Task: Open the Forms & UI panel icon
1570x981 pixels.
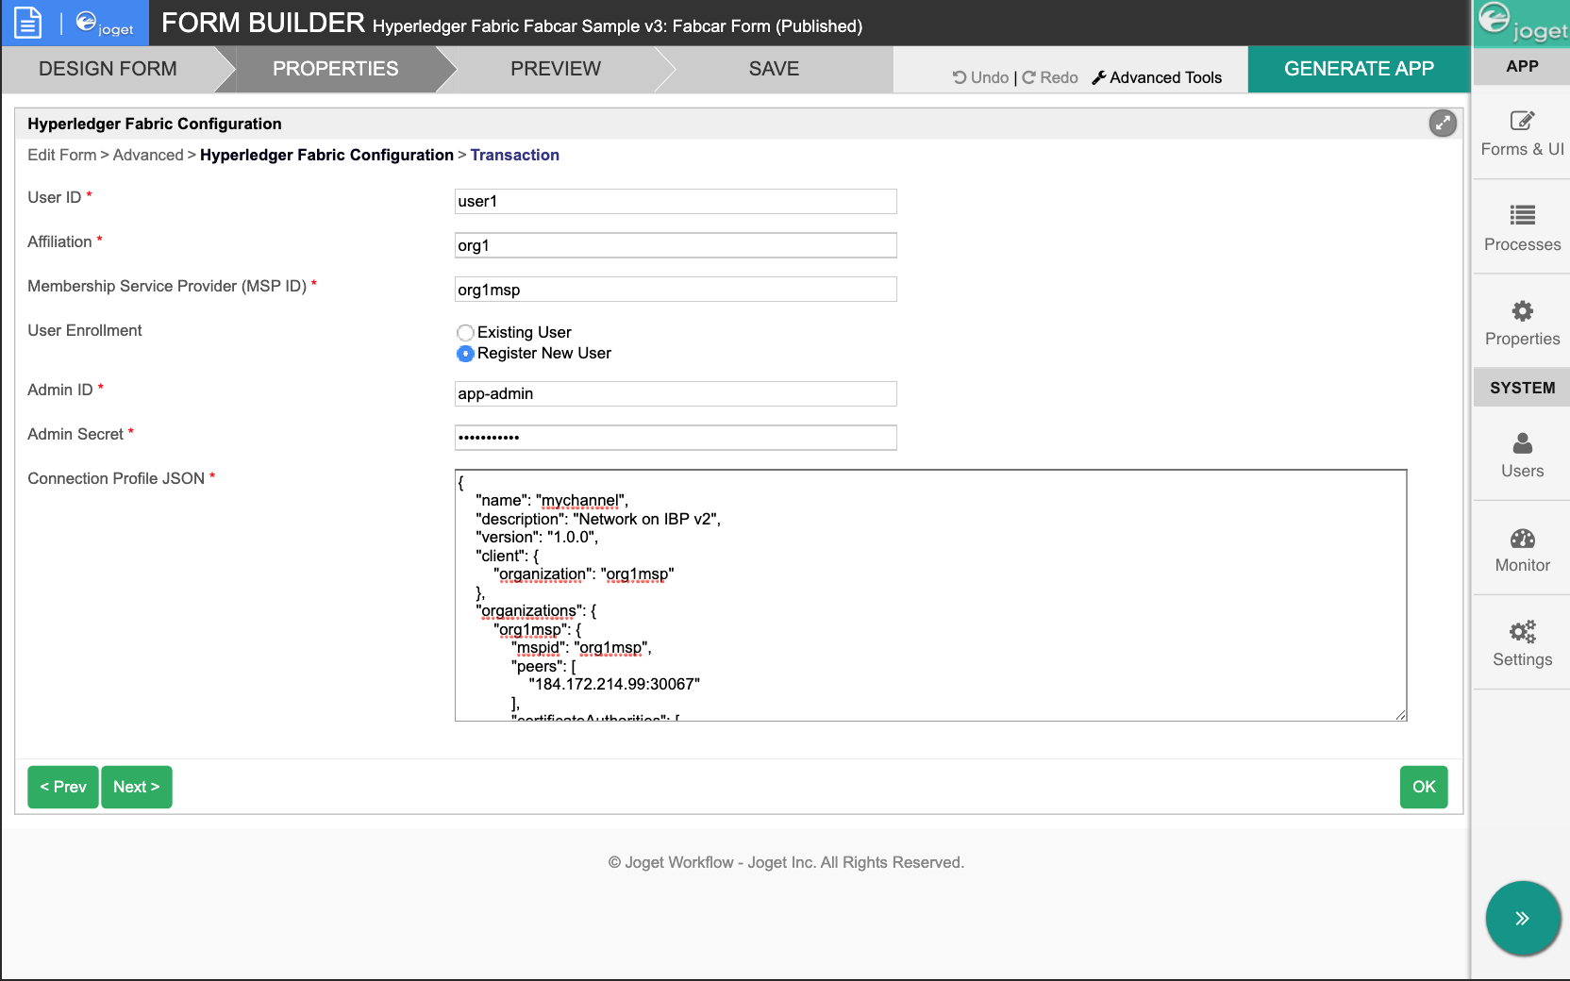Action: [x=1521, y=122]
